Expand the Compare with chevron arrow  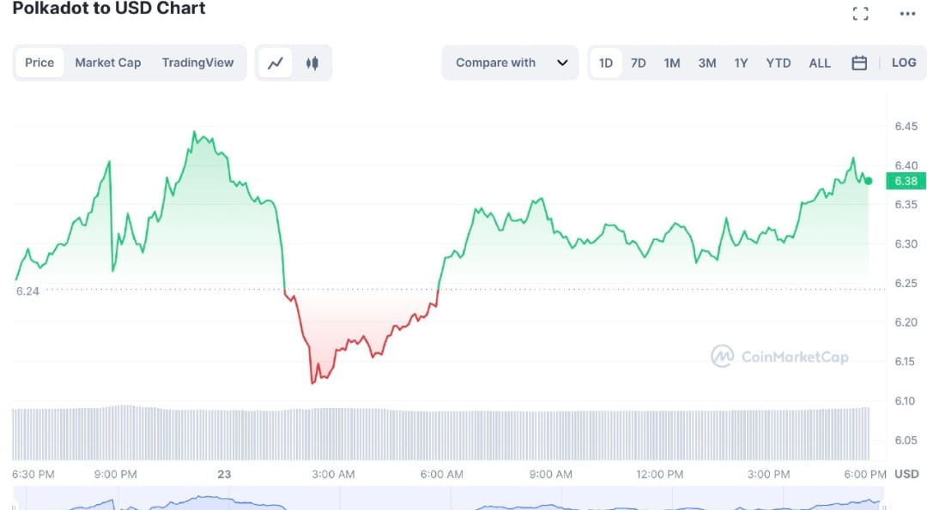564,62
